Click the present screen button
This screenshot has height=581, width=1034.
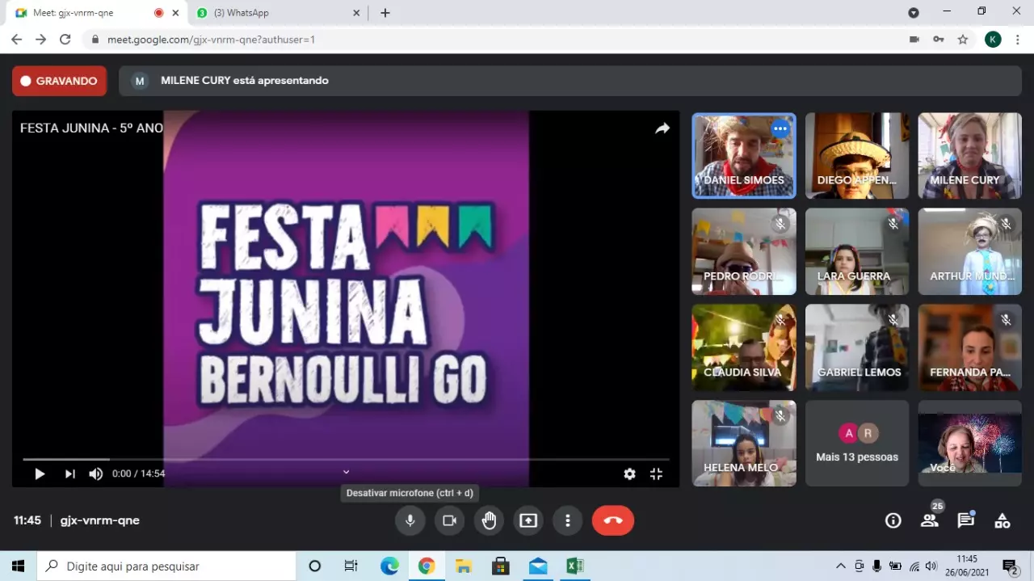click(528, 520)
